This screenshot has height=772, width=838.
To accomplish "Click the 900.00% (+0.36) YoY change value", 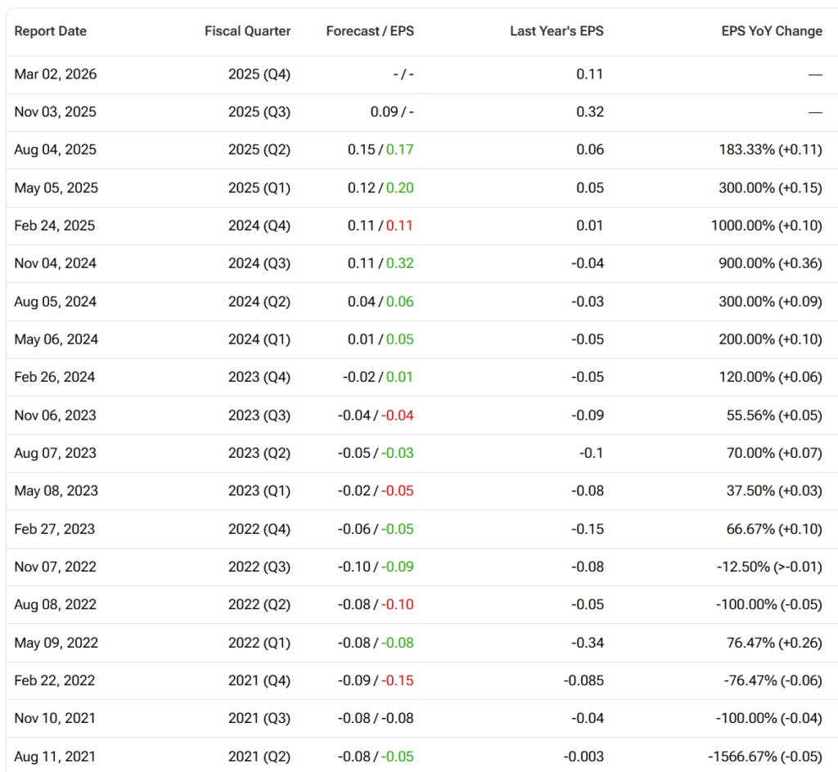I will [766, 263].
